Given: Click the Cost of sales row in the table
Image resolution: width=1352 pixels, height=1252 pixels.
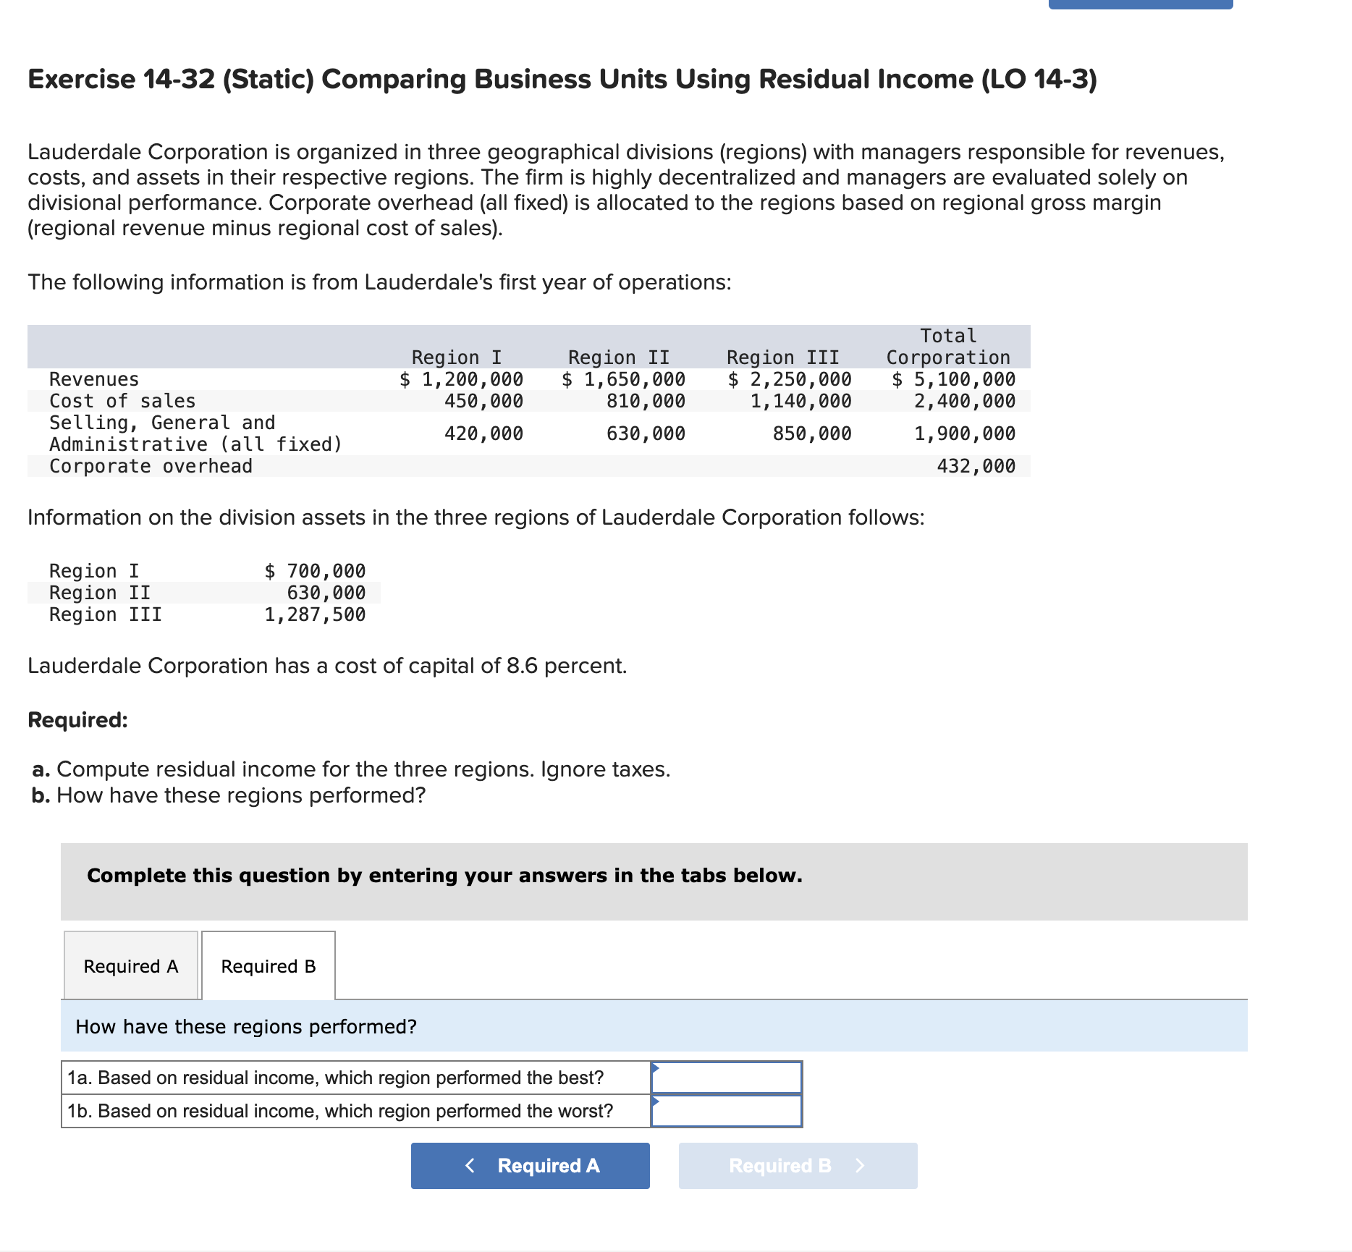Looking at the screenshot, I should click(x=122, y=400).
